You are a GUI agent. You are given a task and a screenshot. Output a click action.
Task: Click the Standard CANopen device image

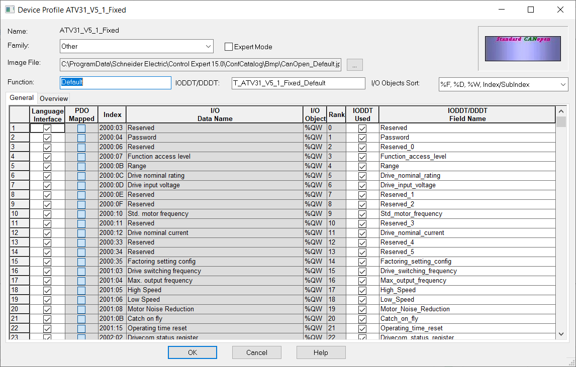523,48
